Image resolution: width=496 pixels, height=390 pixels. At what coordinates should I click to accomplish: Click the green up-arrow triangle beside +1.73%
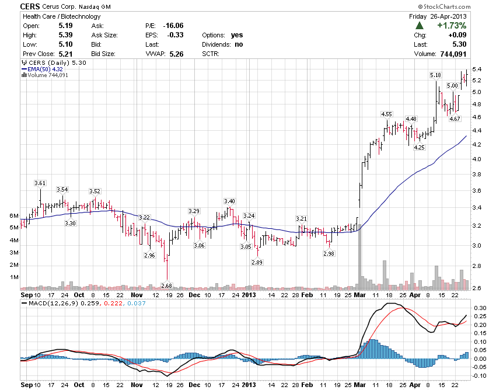coord(420,26)
